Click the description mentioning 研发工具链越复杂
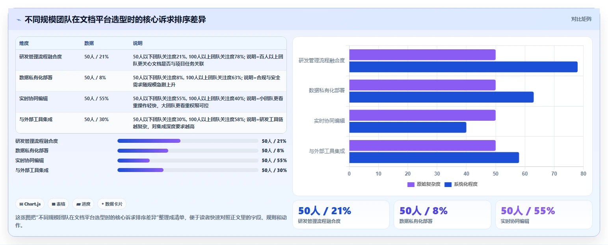 tap(208, 123)
